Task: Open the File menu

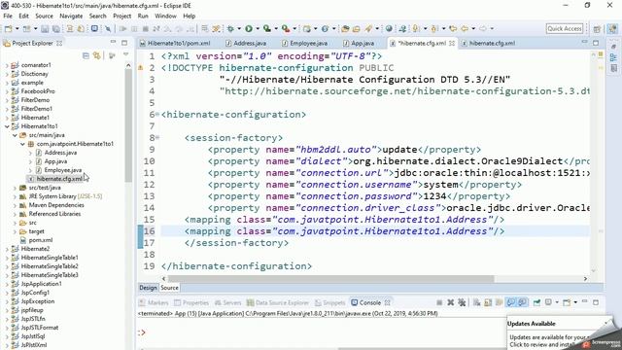Action: click(8, 16)
